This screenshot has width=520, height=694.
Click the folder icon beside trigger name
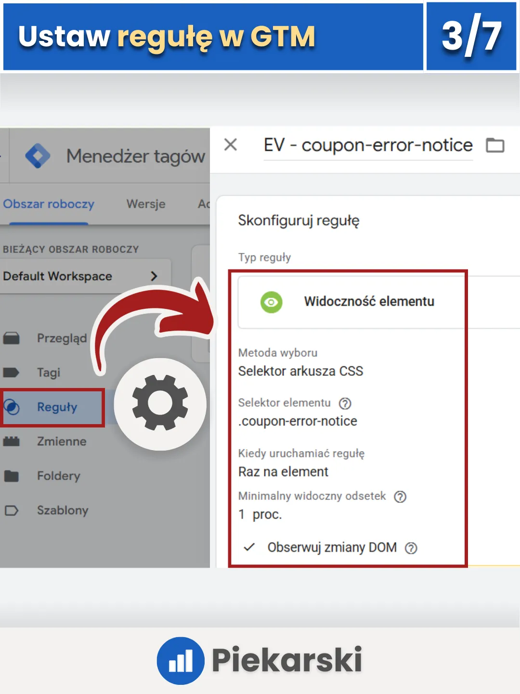click(x=495, y=145)
